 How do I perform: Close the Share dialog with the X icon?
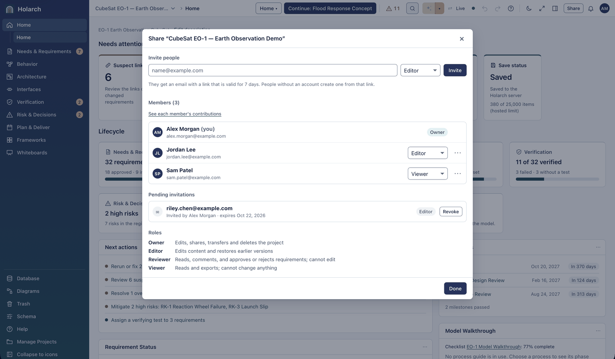coord(462,39)
